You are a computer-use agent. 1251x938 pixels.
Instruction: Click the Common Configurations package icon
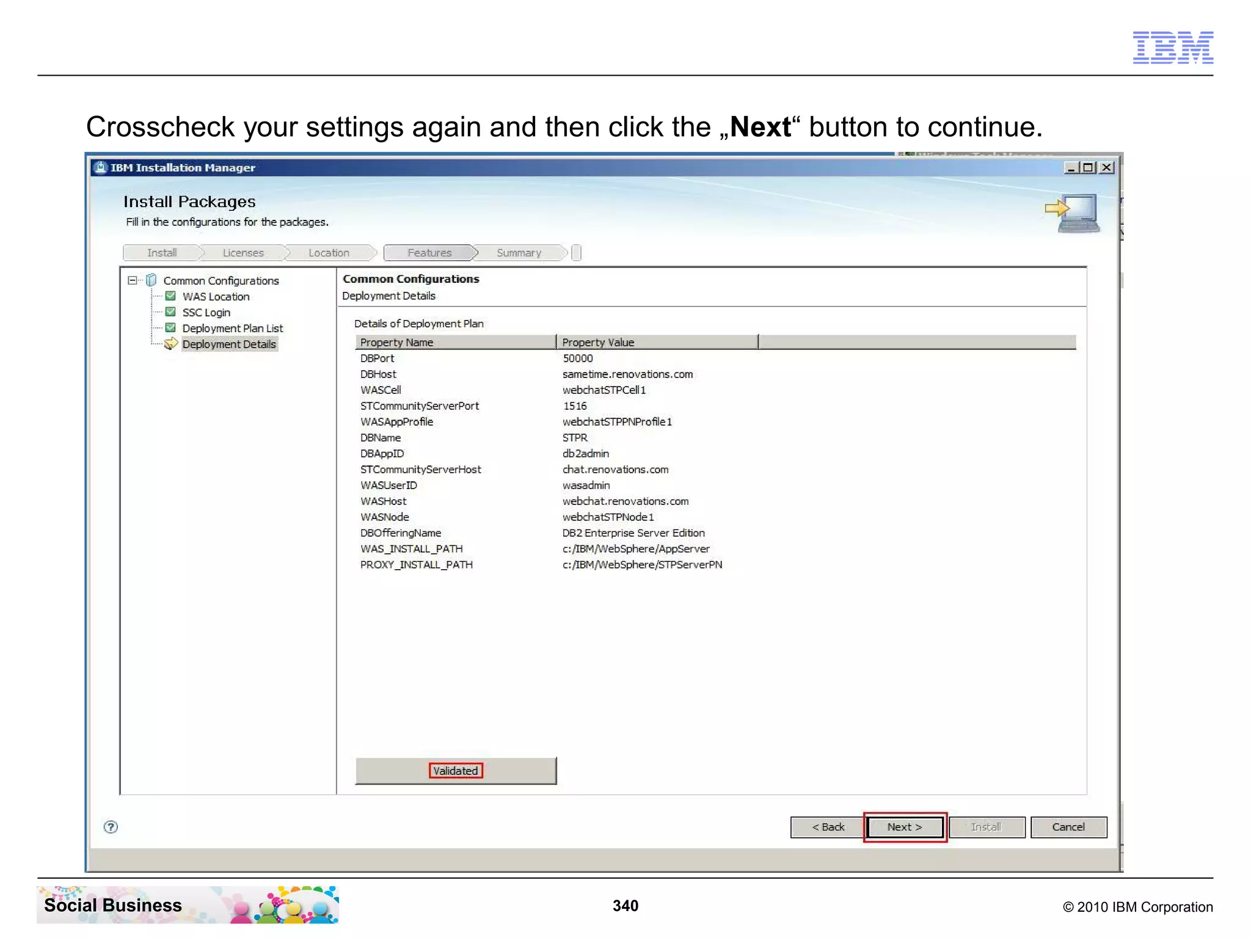coord(151,280)
